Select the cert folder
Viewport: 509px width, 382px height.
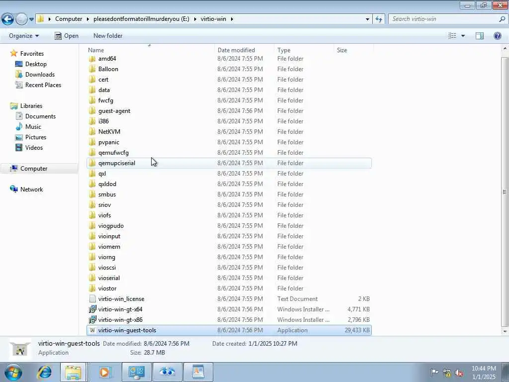click(x=229, y=80)
